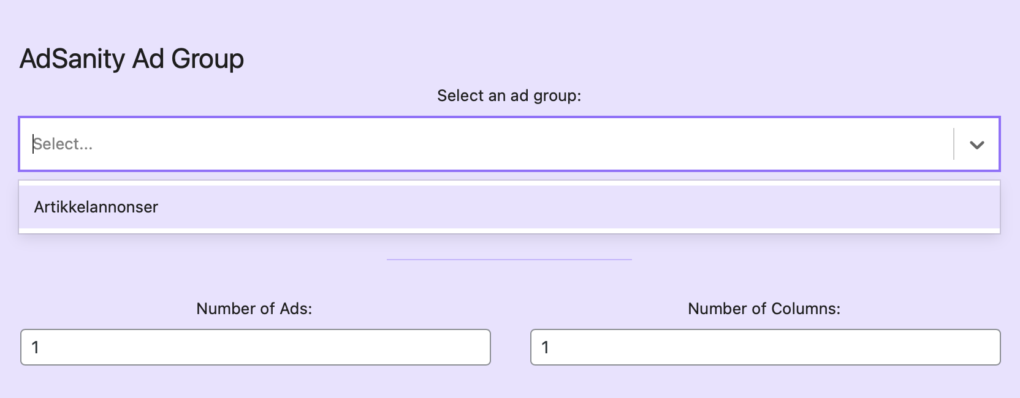Click the 'Number of Ads:' label
The width and height of the screenshot is (1020, 398).
click(254, 309)
